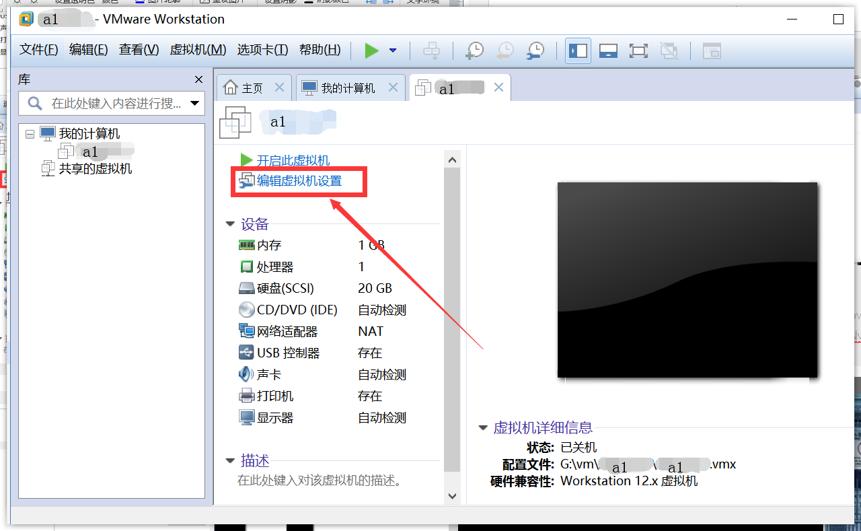Click the 已关机 status text

pyautogui.click(x=578, y=448)
